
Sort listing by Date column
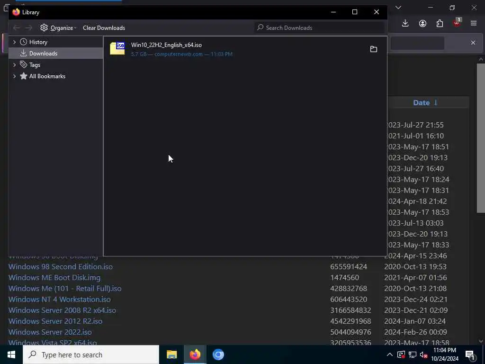(425, 103)
